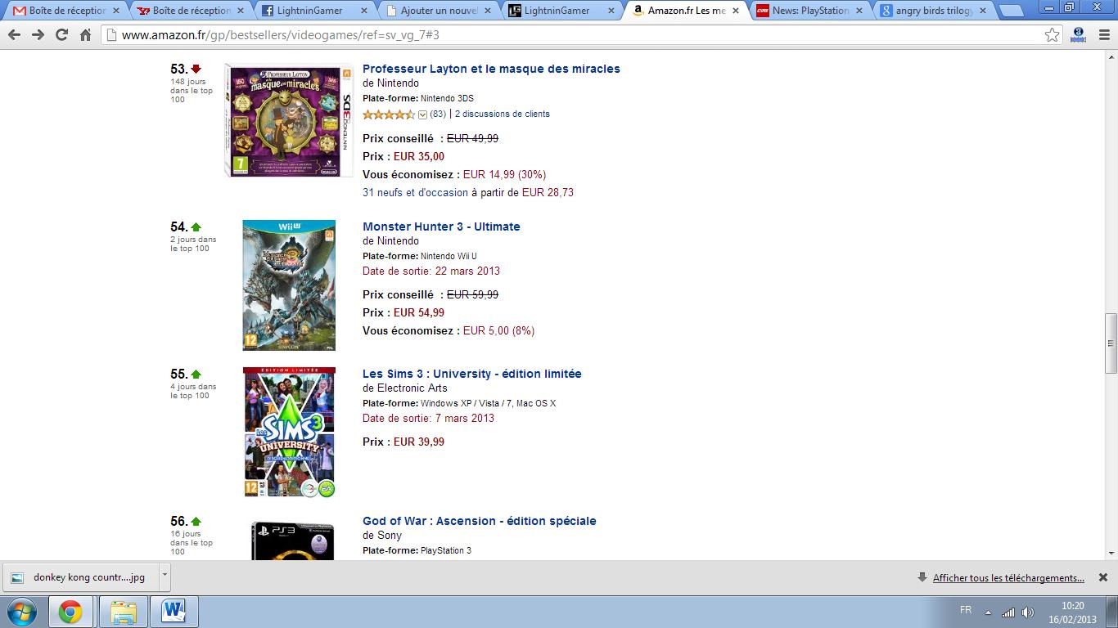
Task: Switch to the angry birds trilogy tab
Action: pyautogui.click(x=932, y=11)
